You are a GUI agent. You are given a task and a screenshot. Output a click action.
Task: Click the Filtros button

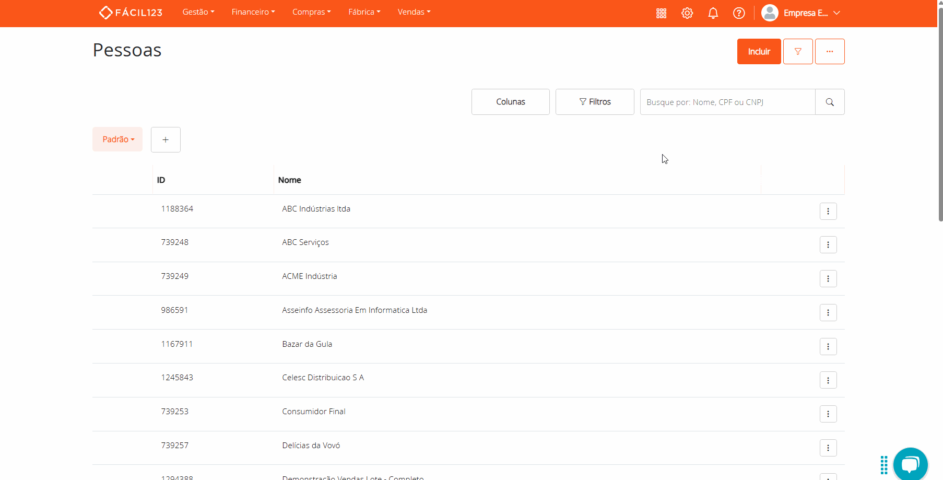[595, 102]
